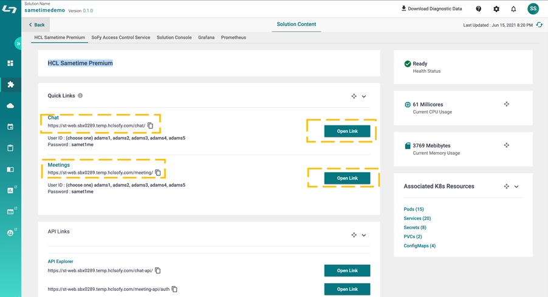Select the puzzle-piece solutions icon in sidebar

click(10, 84)
